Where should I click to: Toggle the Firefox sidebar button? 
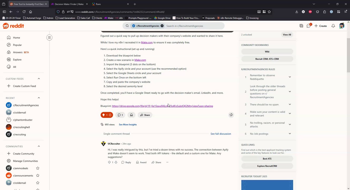click(4, 12)
